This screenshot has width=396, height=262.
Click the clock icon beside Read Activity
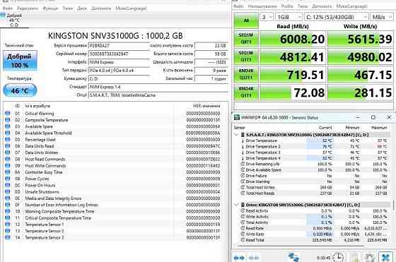pos(243,210)
